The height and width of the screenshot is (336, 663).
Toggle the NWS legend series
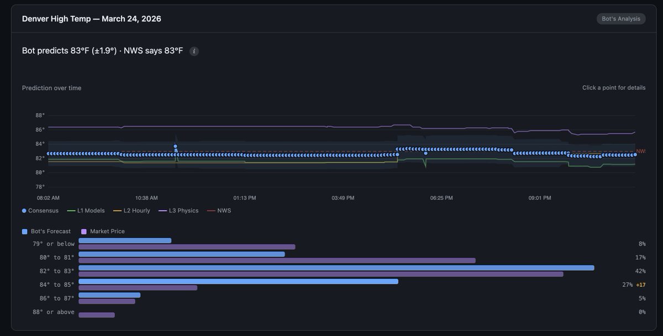[x=219, y=211]
